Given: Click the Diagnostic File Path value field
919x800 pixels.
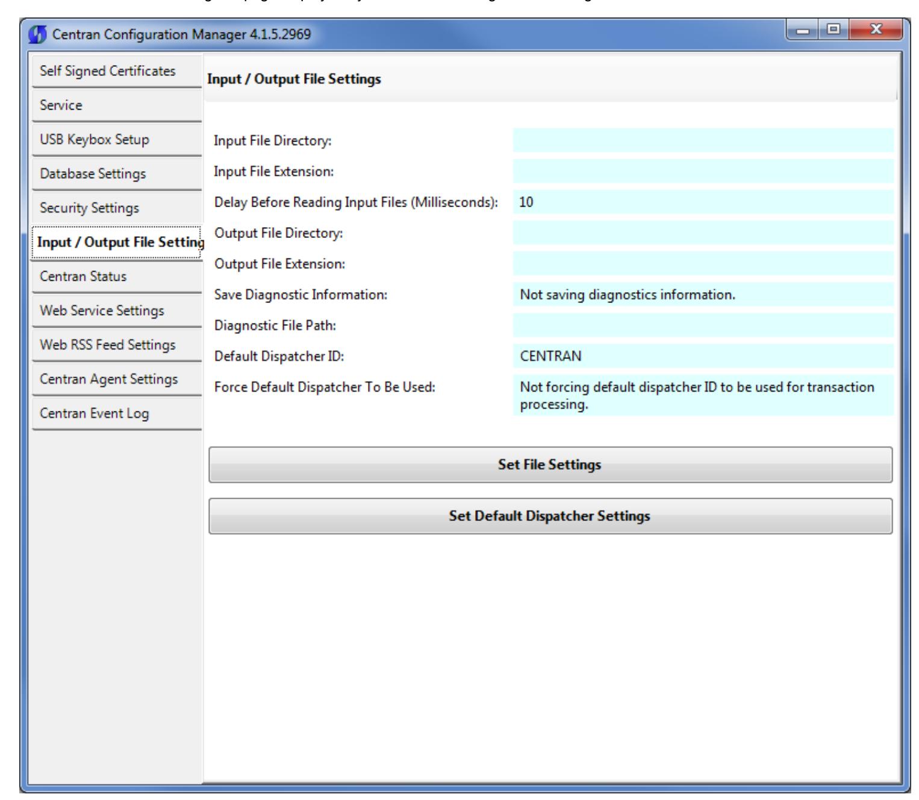Looking at the screenshot, I should 703,325.
